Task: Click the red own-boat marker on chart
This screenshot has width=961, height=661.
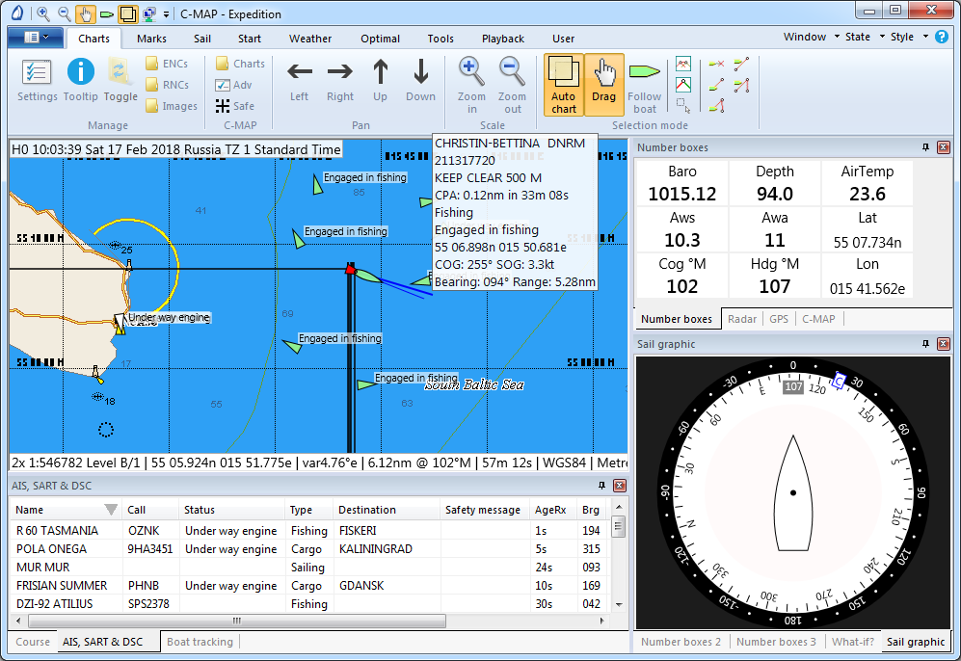Action: 350,268
